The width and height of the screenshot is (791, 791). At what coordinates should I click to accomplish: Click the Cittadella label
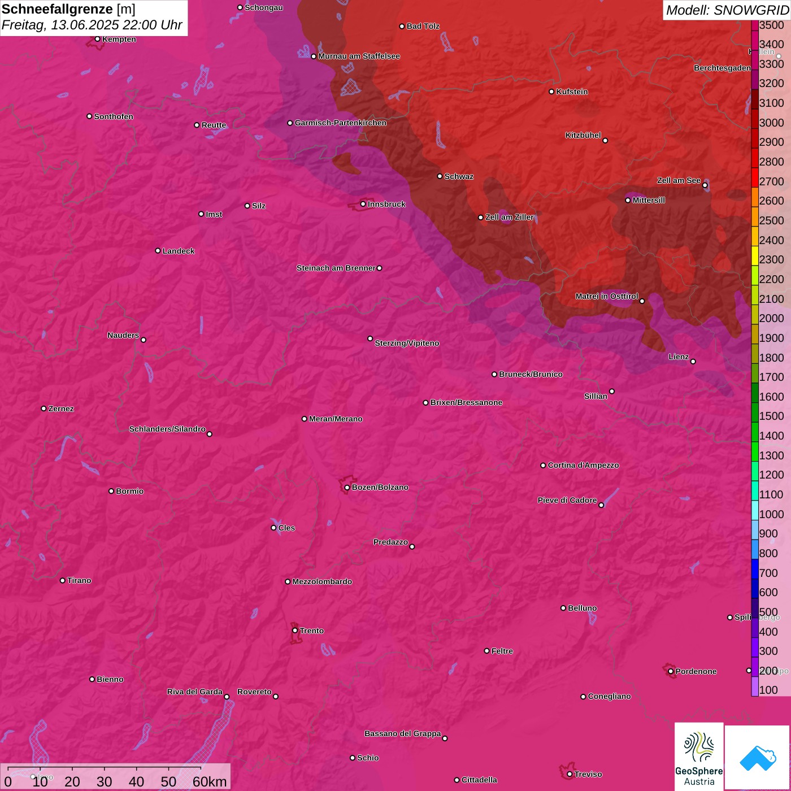[x=479, y=780]
